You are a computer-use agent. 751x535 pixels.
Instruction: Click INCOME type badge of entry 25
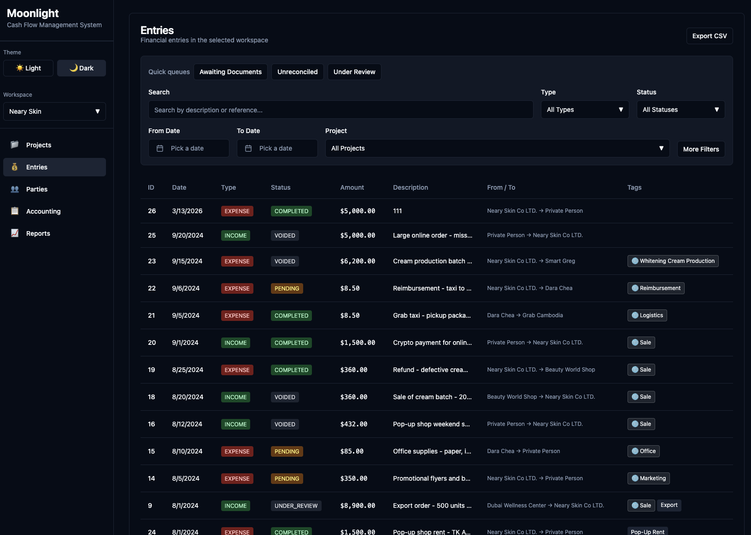pos(235,235)
